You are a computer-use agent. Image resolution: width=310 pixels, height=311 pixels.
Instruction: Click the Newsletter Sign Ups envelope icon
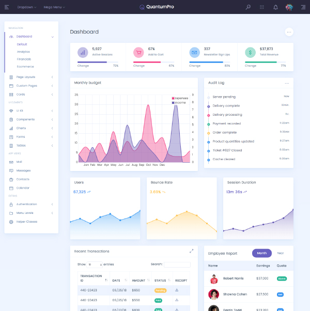[194, 52]
